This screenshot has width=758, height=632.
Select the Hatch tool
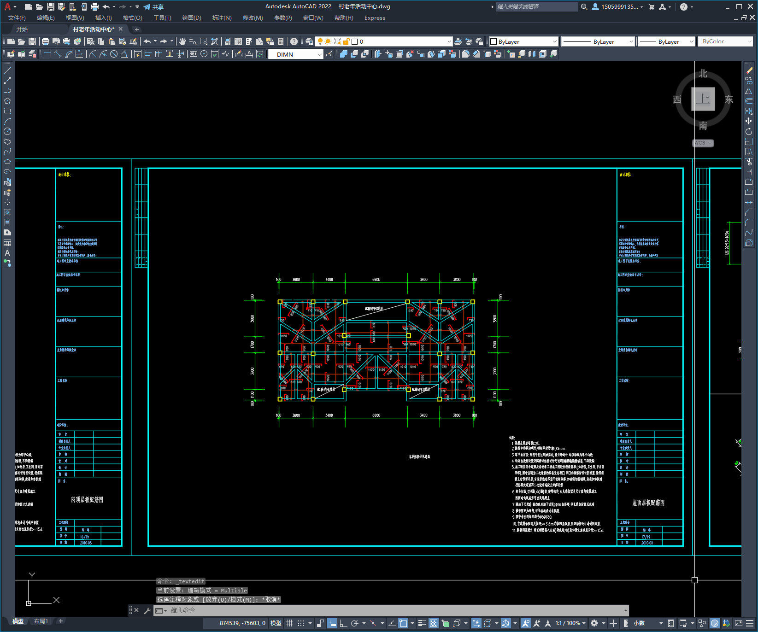pyautogui.click(x=7, y=212)
